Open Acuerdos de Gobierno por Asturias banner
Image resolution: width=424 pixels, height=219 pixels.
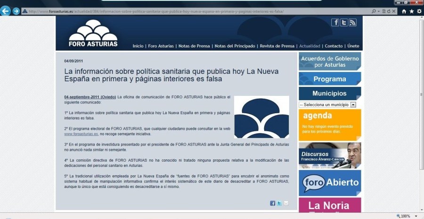[x=330, y=62]
